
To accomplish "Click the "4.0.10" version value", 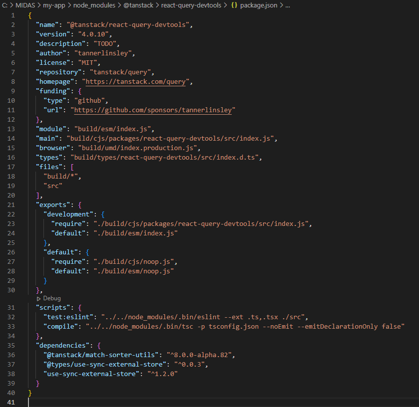I will 93,34.
